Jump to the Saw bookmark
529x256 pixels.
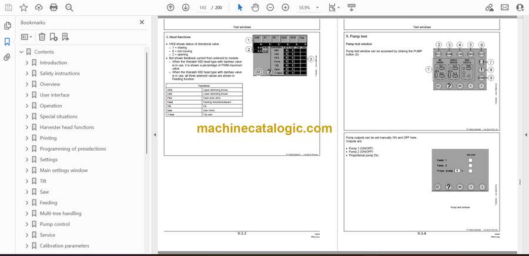(44, 192)
